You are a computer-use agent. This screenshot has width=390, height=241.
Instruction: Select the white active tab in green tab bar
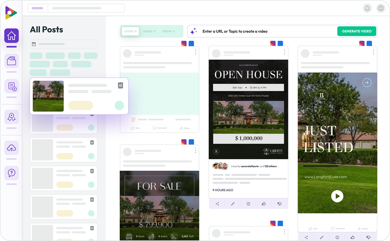click(130, 31)
